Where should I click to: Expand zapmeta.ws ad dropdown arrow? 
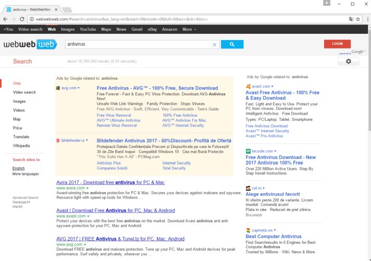pos(275,230)
